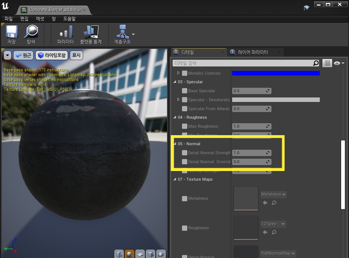Click the details search magnifier icon
Viewport: 349px width, 258px height.
[x=316, y=63]
